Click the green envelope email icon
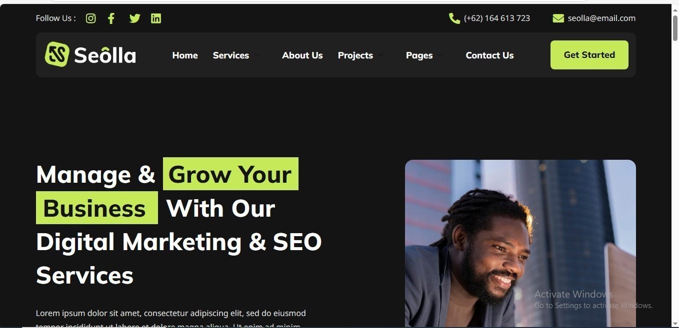This screenshot has height=328, width=679. tap(558, 18)
